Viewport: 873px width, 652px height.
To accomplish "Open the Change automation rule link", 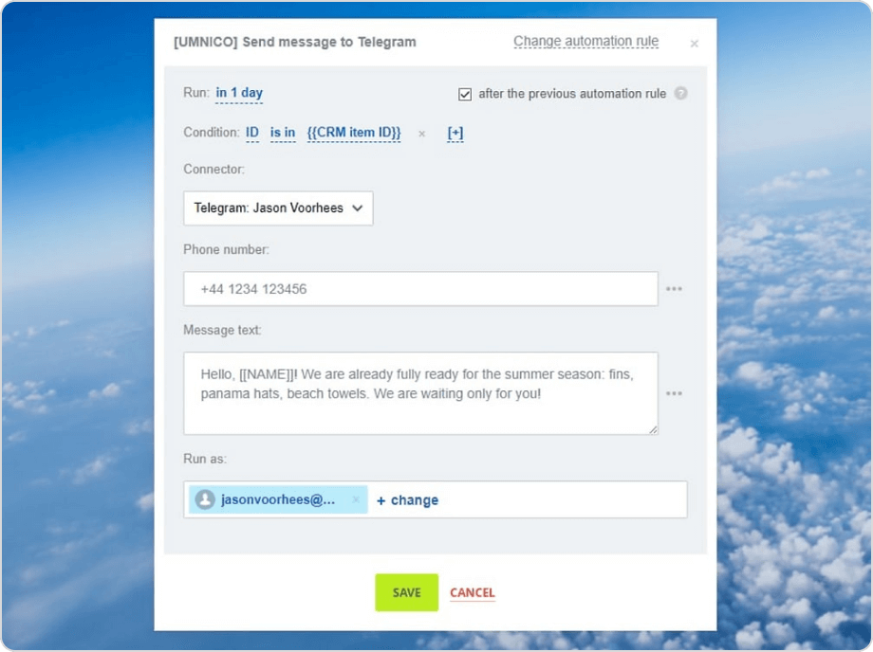I will 585,41.
